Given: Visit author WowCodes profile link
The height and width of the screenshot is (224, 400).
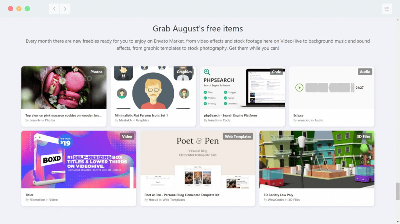Looking at the screenshot, I should (276, 200).
